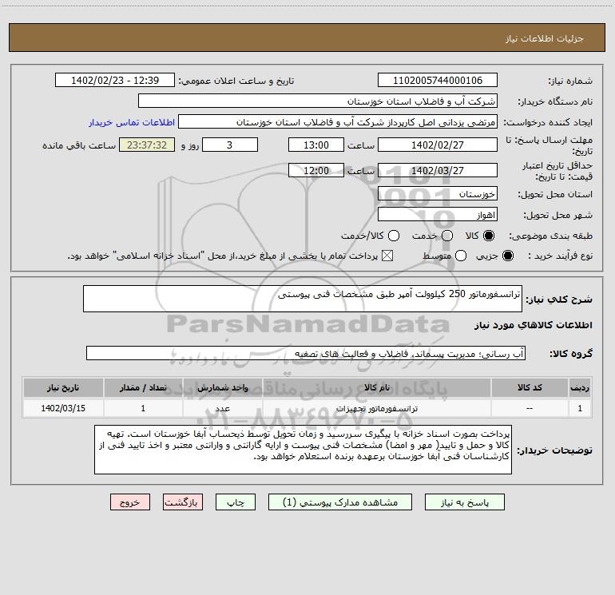Click the ترانسفورماتور تجهیزات table cell

point(376,408)
